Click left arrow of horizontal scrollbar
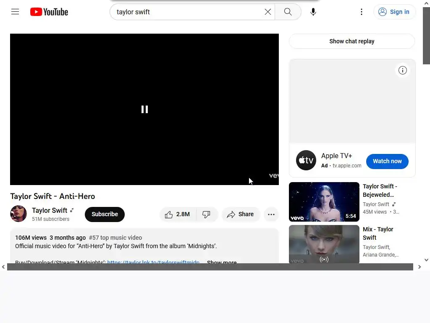Viewport: 430px width, 323px height. (3, 267)
